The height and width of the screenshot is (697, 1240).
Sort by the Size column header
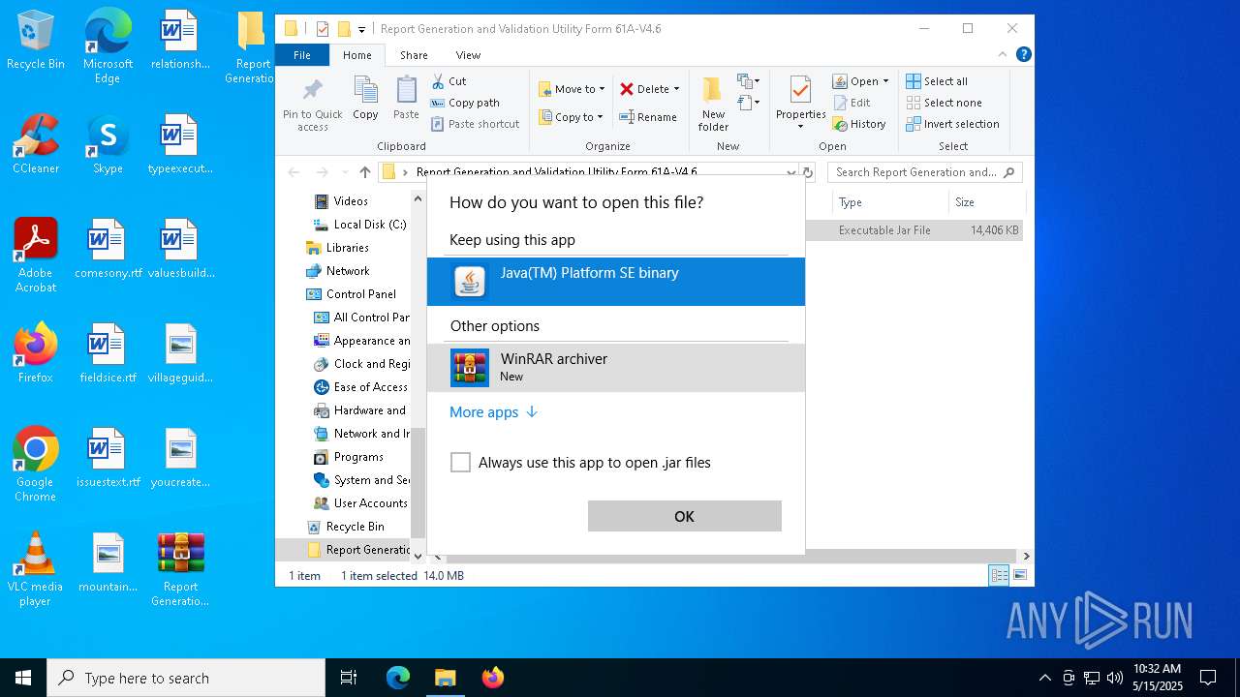point(986,202)
